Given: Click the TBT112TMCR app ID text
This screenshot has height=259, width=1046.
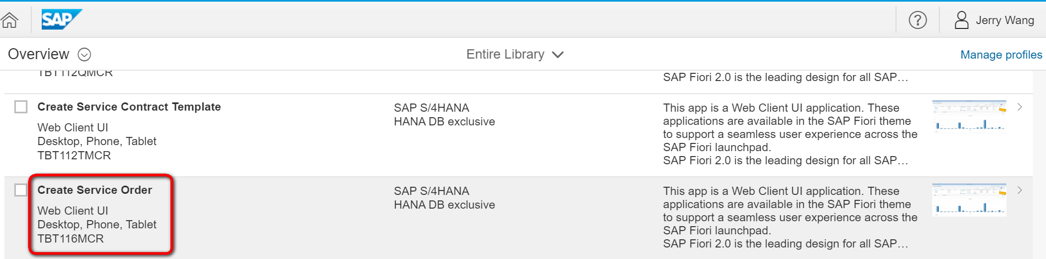Looking at the screenshot, I should tap(74, 156).
